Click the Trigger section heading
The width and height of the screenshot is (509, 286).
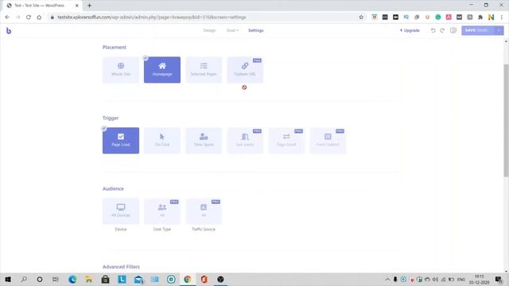click(x=111, y=118)
